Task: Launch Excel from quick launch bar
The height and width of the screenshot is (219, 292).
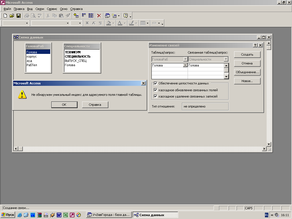Action: pos(66,215)
